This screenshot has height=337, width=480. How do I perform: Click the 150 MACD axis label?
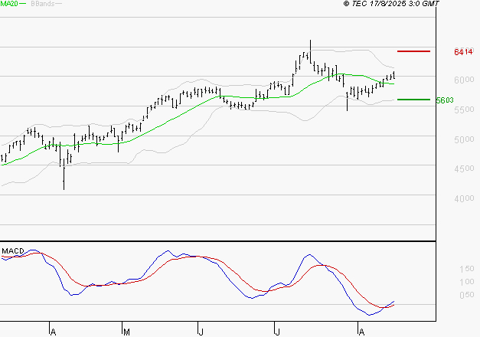click(465, 270)
